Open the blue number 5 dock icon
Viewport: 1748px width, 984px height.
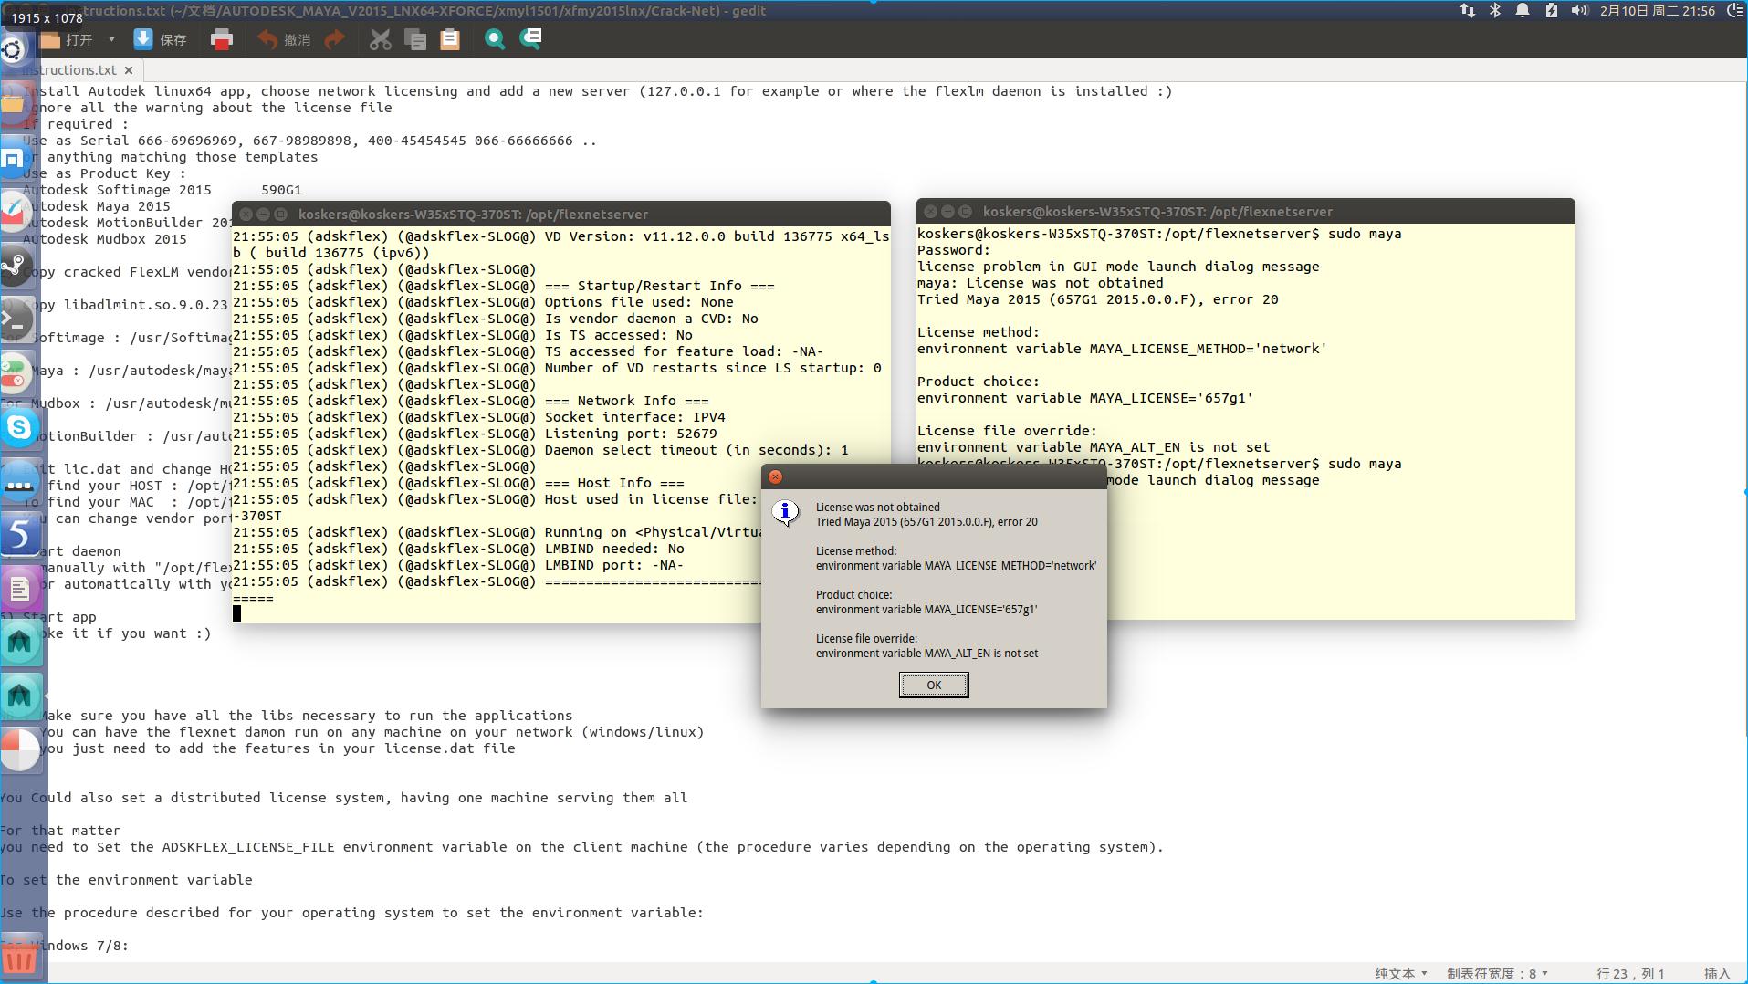click(20, 534)
